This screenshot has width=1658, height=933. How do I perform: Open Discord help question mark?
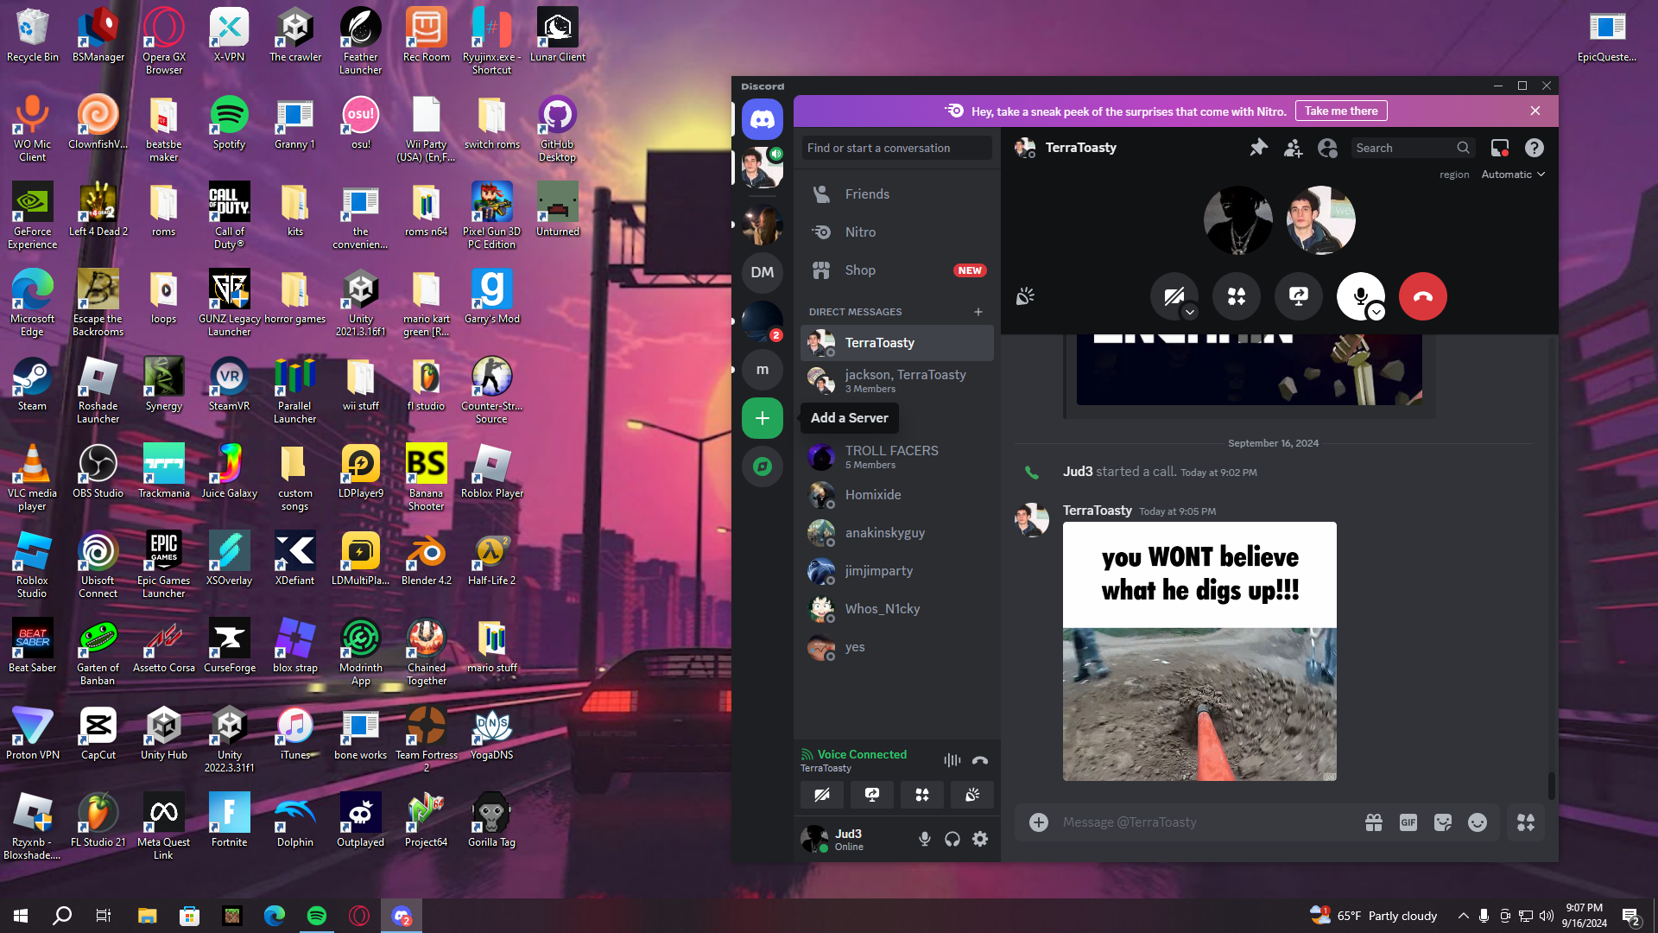(1534, 148)
